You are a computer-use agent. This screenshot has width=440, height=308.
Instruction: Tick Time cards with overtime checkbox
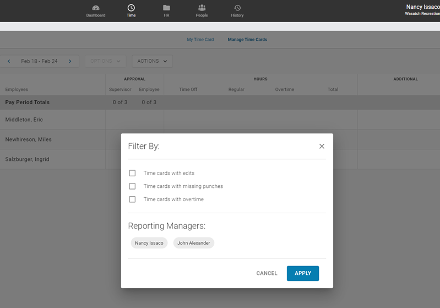[x=132, y=199]
